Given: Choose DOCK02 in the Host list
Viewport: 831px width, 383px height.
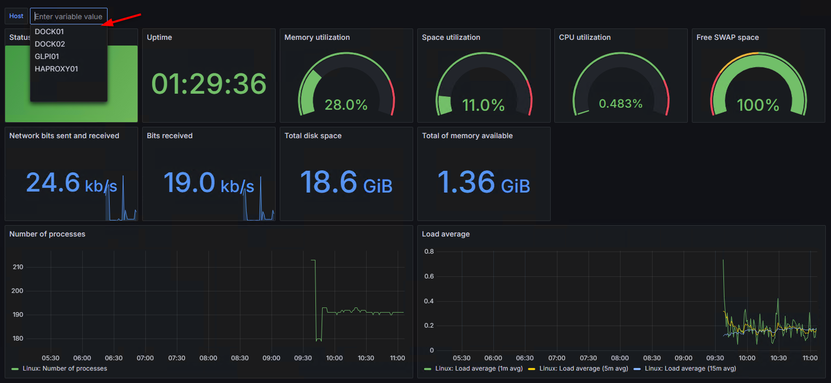Looking at the screenshot, I should coord(50,44).
